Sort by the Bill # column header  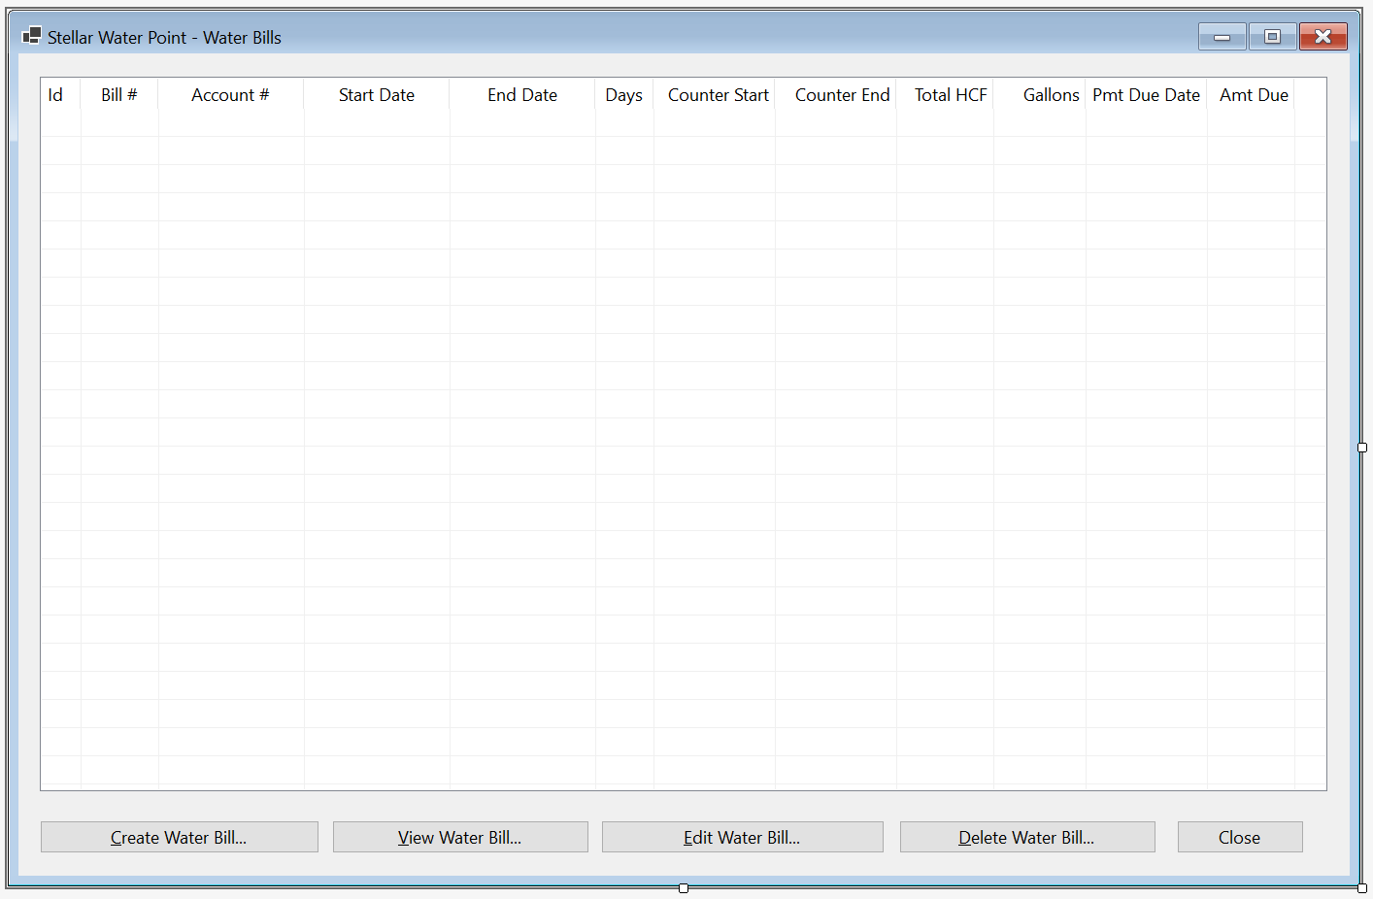[x=119, y=95]
